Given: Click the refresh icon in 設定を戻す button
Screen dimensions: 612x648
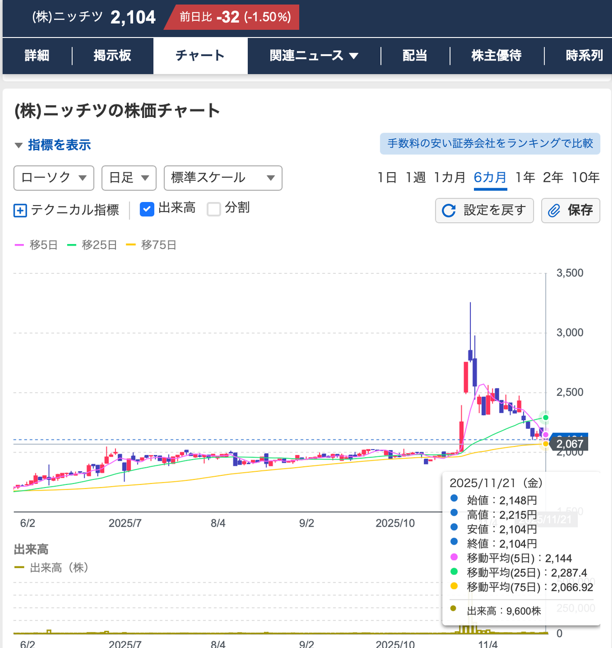Looking at the screenshot, I should coord(449,211).
